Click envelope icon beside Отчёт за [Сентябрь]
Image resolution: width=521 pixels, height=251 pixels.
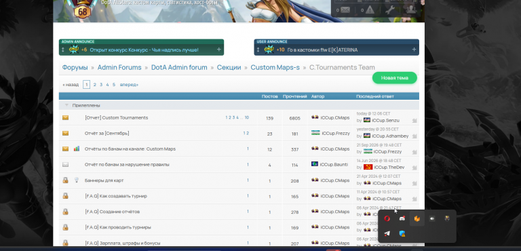coord(65,134)
